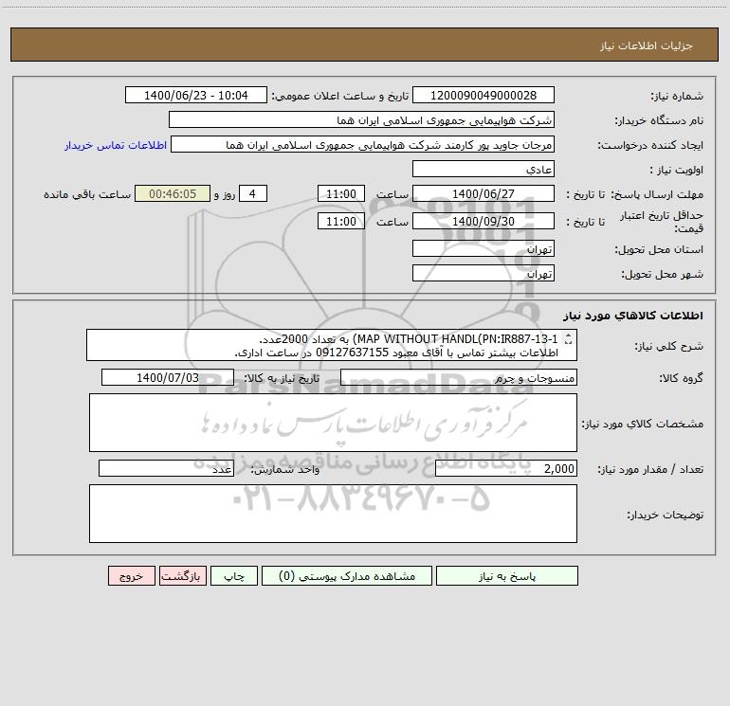Open the اطلاعات تماس خریدار link
Viewport: 730px width, 706px height.
[116, 145]
